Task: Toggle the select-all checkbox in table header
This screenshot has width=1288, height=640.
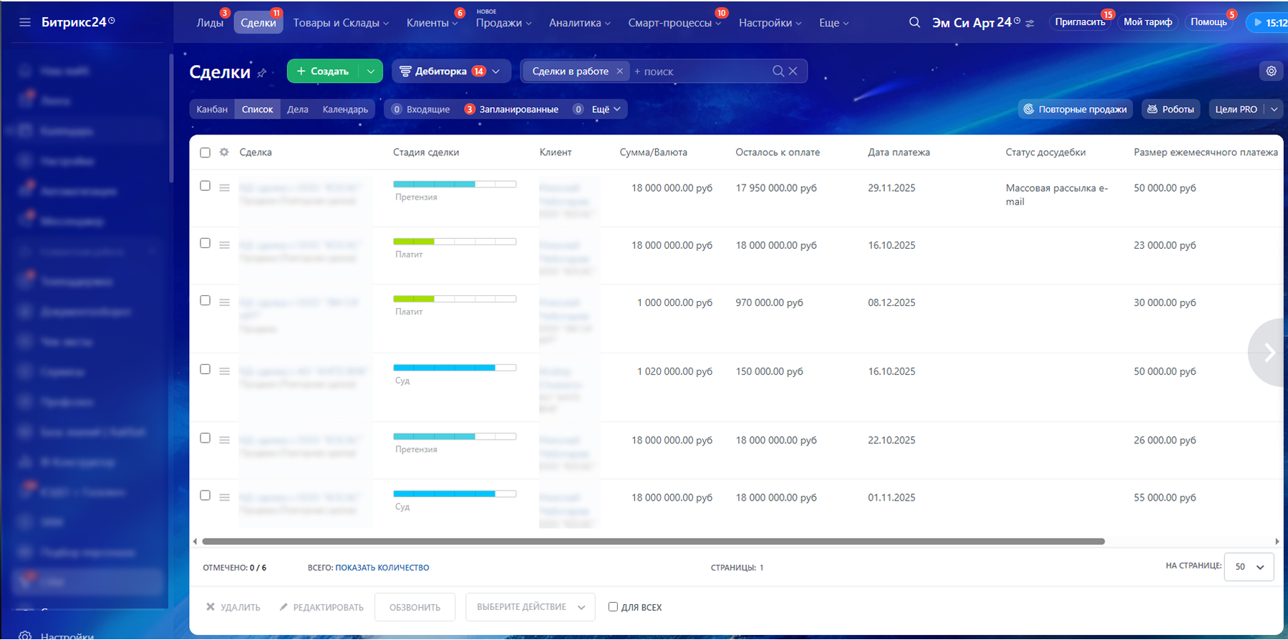Action: click(205, 152)
